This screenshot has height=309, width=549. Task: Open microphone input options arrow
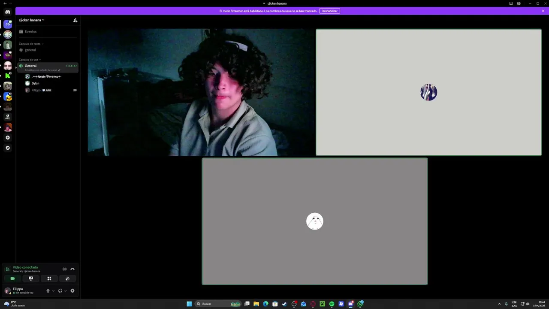point(53,291)
